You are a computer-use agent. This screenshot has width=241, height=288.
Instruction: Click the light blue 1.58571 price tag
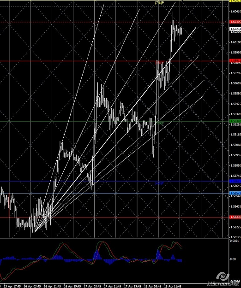(235, 193)
